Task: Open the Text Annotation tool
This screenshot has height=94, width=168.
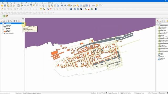Action: pyautogui.click(x=100, y=5)
